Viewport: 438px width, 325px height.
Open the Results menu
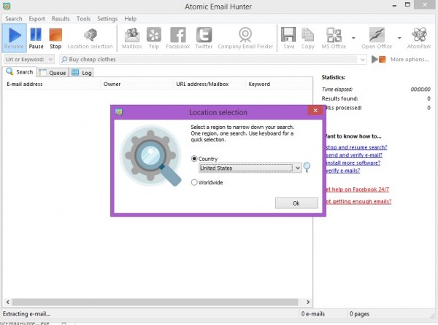click(x=61, y=19)
